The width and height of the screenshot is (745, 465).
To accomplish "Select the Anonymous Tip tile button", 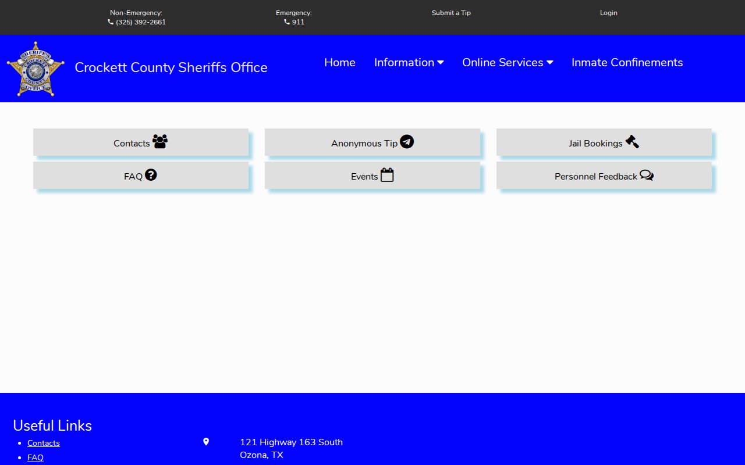I will [372, 142].
